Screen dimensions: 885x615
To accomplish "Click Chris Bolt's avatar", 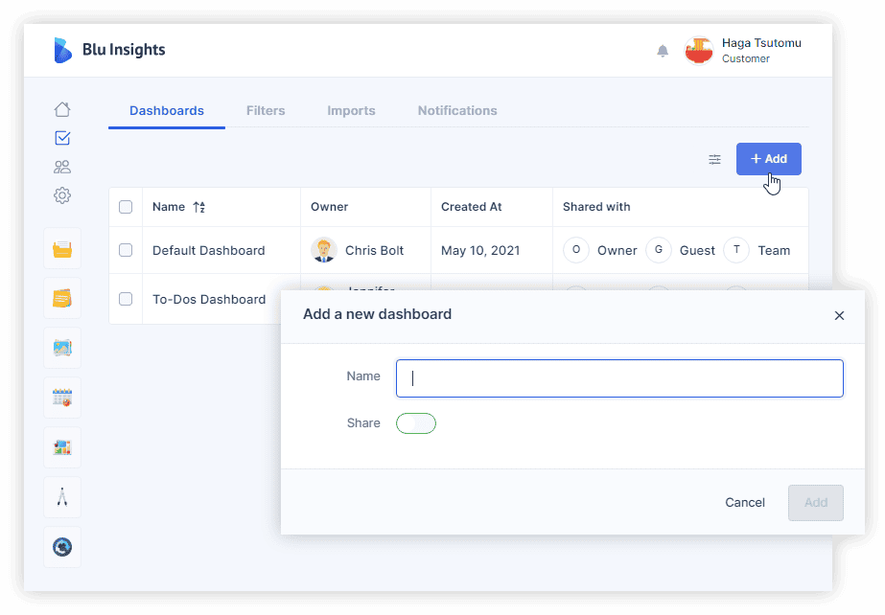I will pos(324,250).
